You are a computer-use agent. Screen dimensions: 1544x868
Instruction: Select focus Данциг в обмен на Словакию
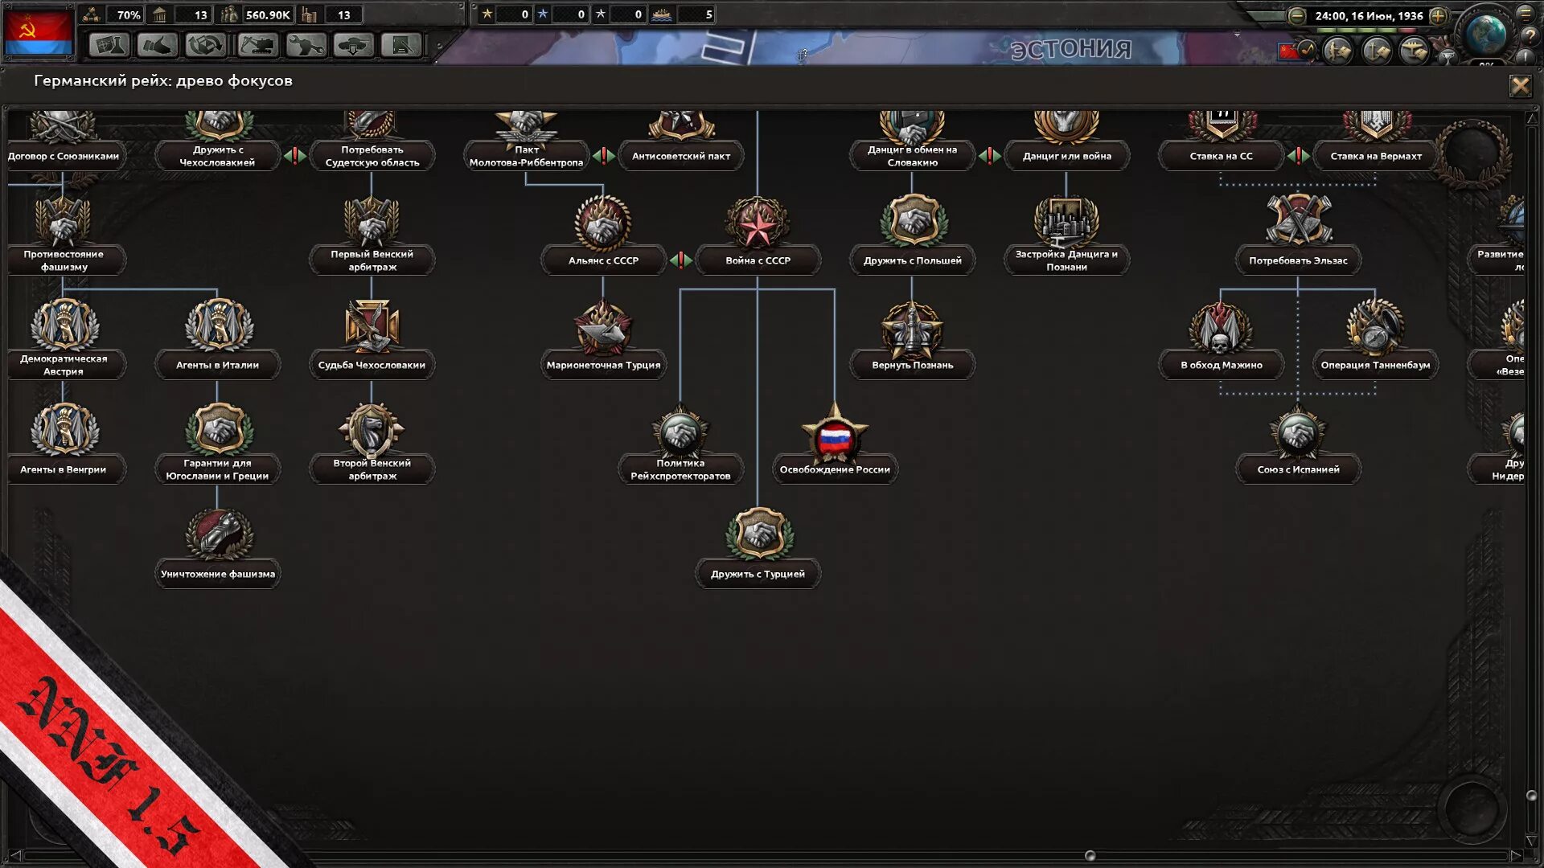coord(912,156)
